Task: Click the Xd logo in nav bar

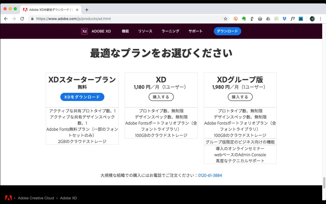Action: [x=84, y=31]
